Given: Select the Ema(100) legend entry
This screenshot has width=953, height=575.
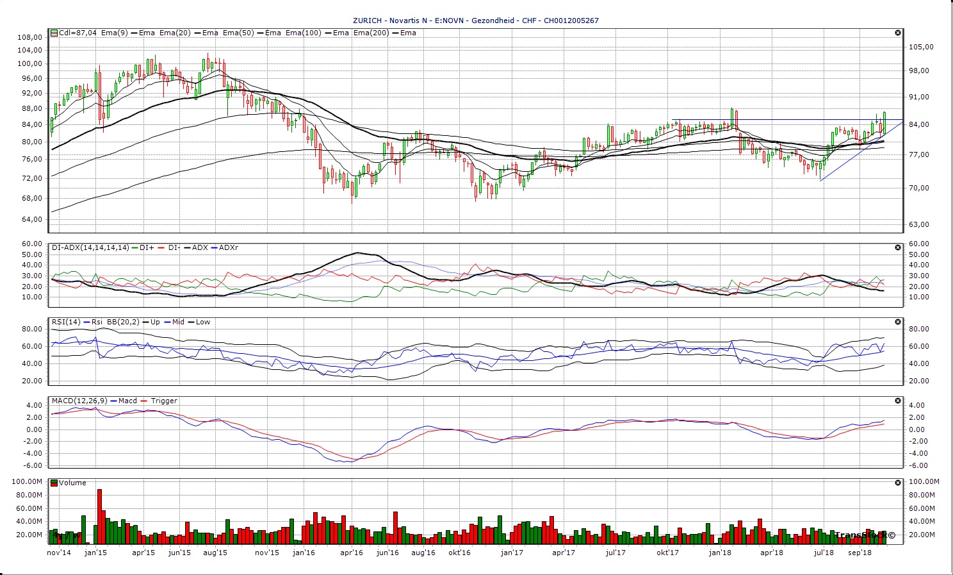Looking at the screenshot, I should click(x=304, y=33).
